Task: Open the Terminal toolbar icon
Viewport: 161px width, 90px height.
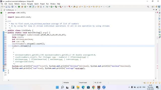Action: click(x=12, y=7)
